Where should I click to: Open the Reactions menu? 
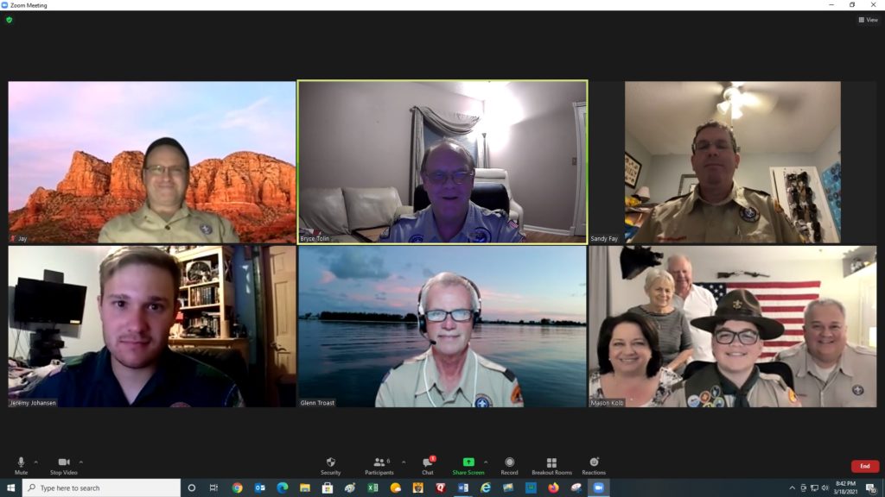594,463
